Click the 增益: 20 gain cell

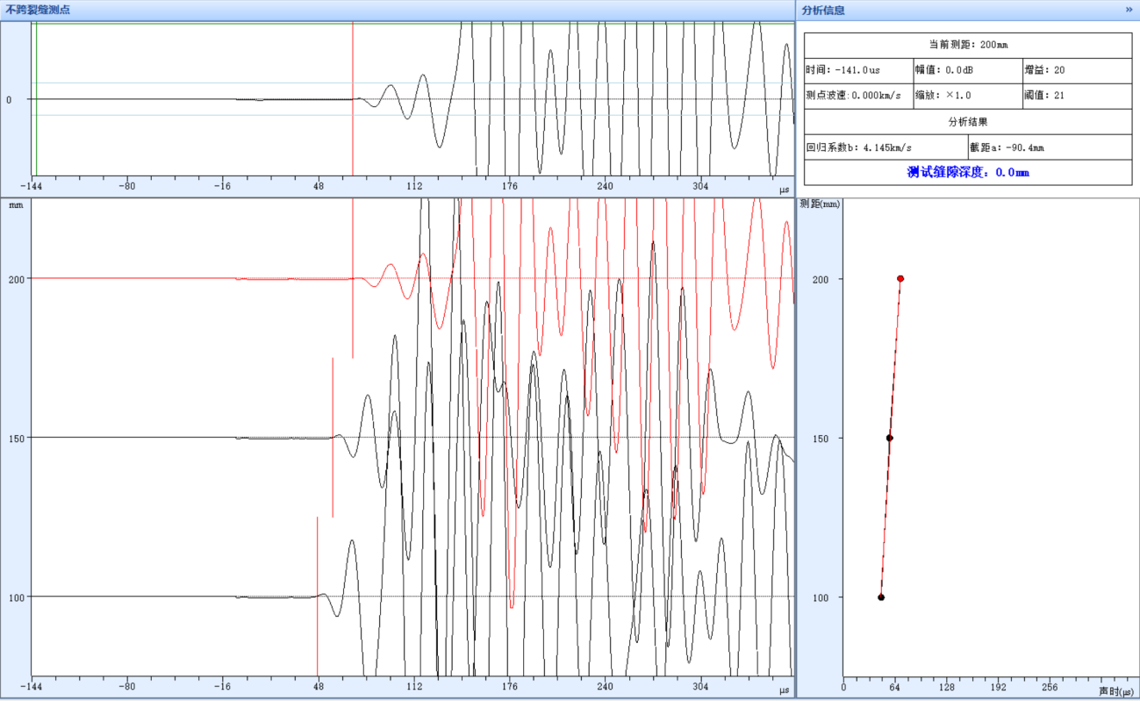(x=1077, y=70)
